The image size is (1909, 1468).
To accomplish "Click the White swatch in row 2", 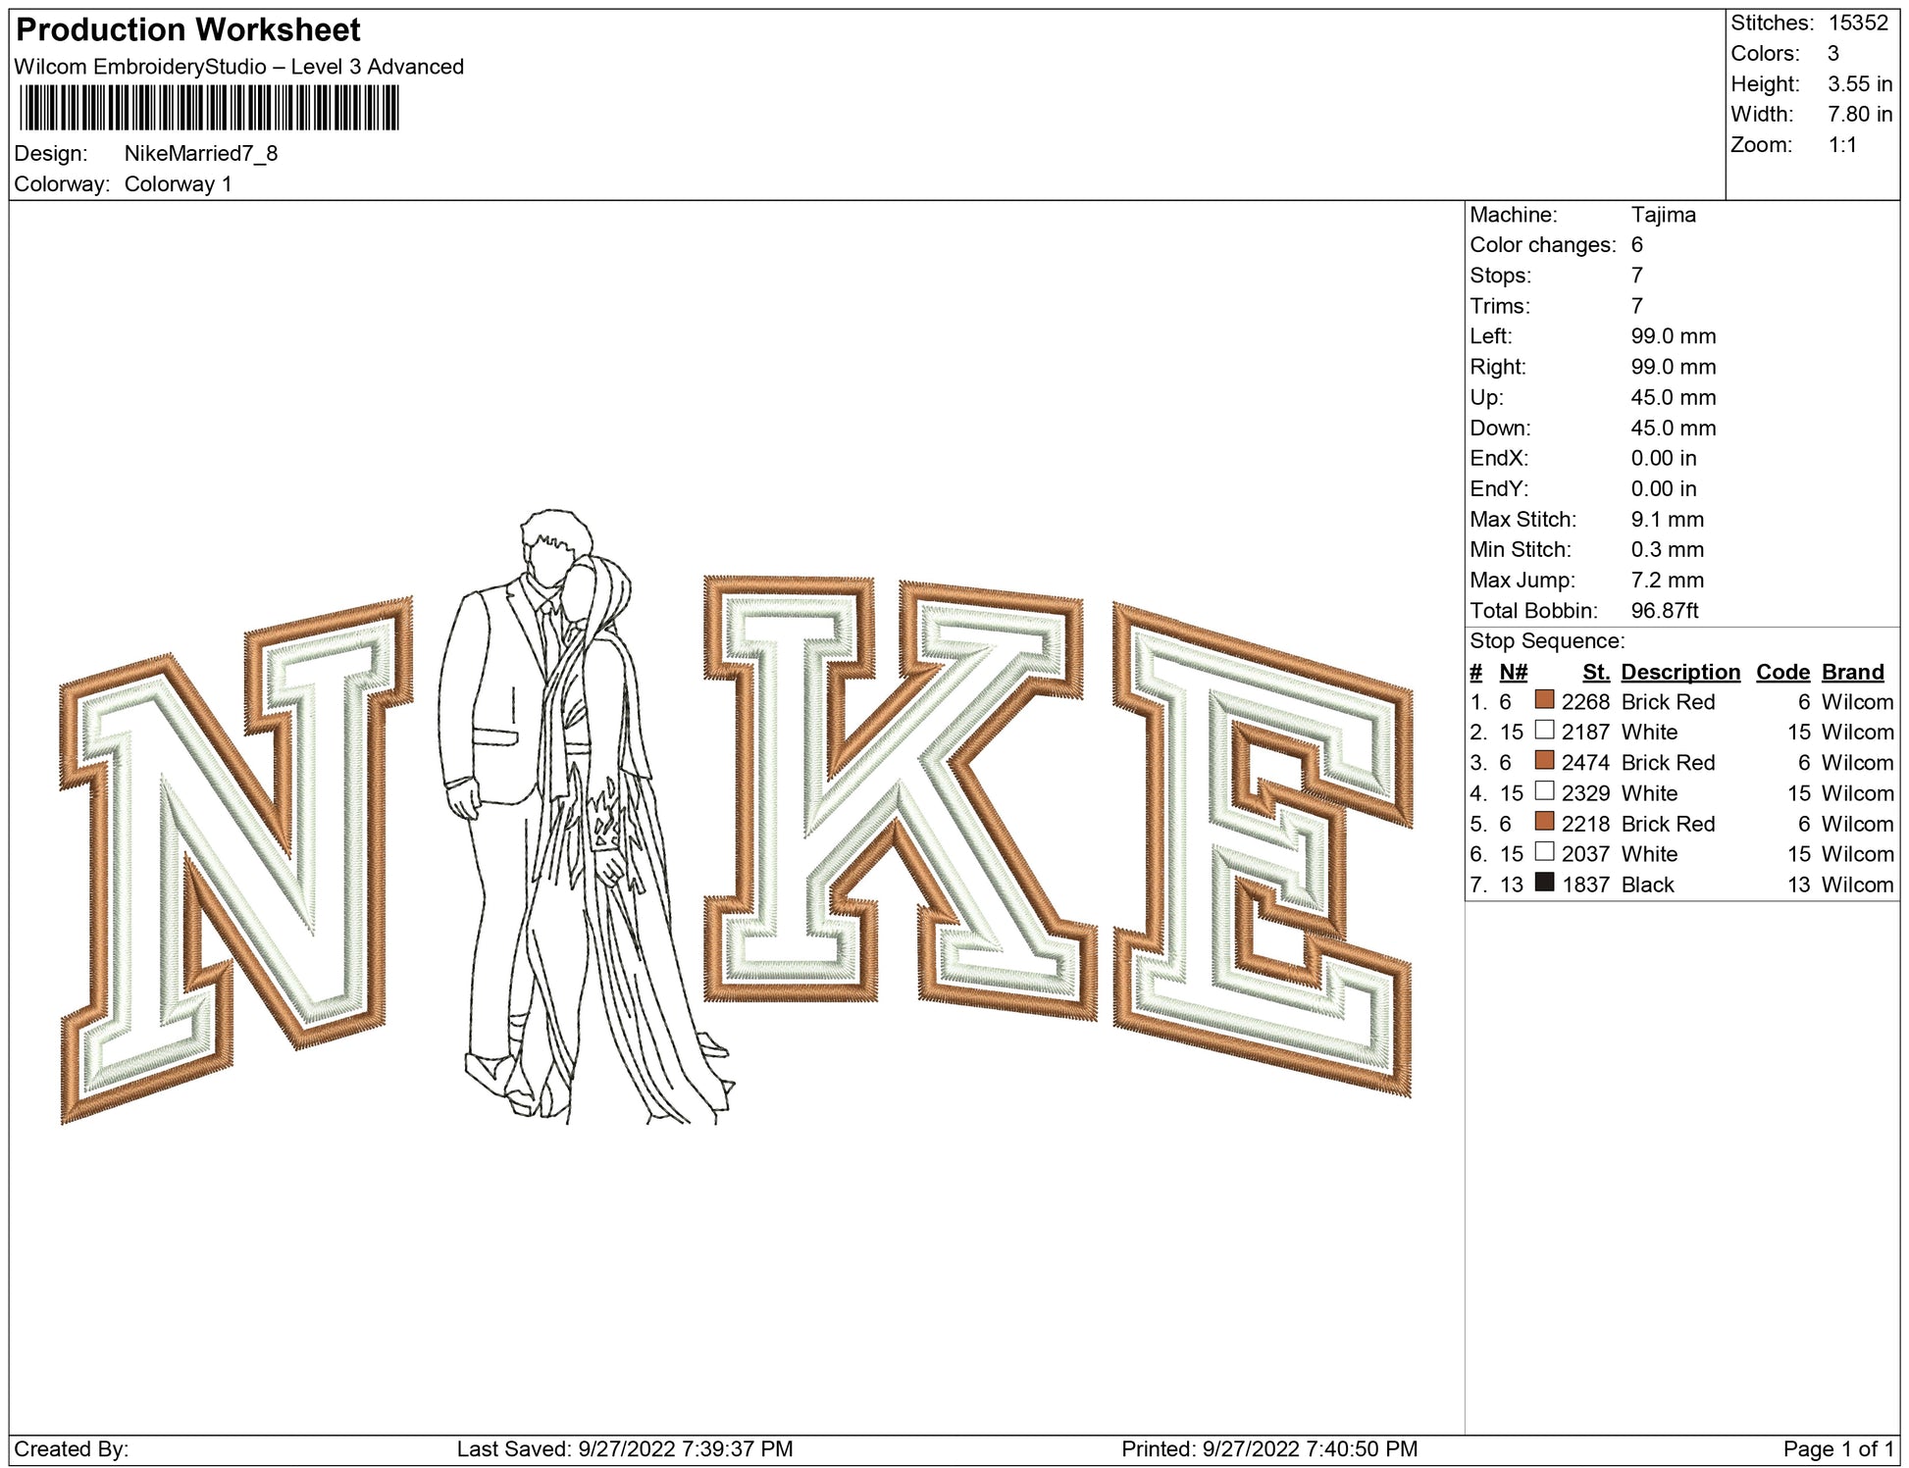I will pos(1544,730).
